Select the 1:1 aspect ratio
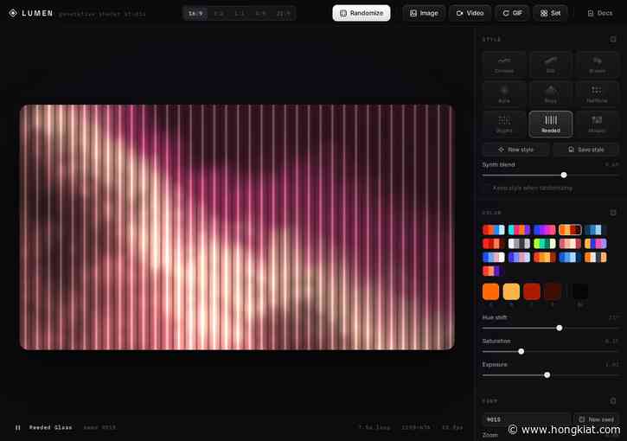The height and width of the screenshot is (441, 627). 239,14
